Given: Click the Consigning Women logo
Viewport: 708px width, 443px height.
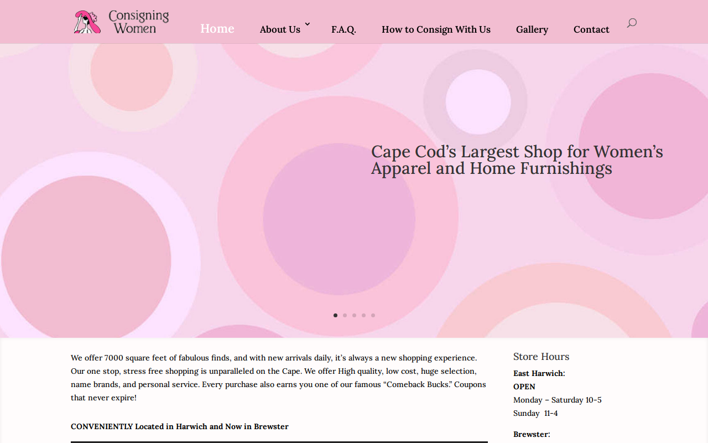Looking at the screenshot, I should pyautogui.click(x=121, y=22).
